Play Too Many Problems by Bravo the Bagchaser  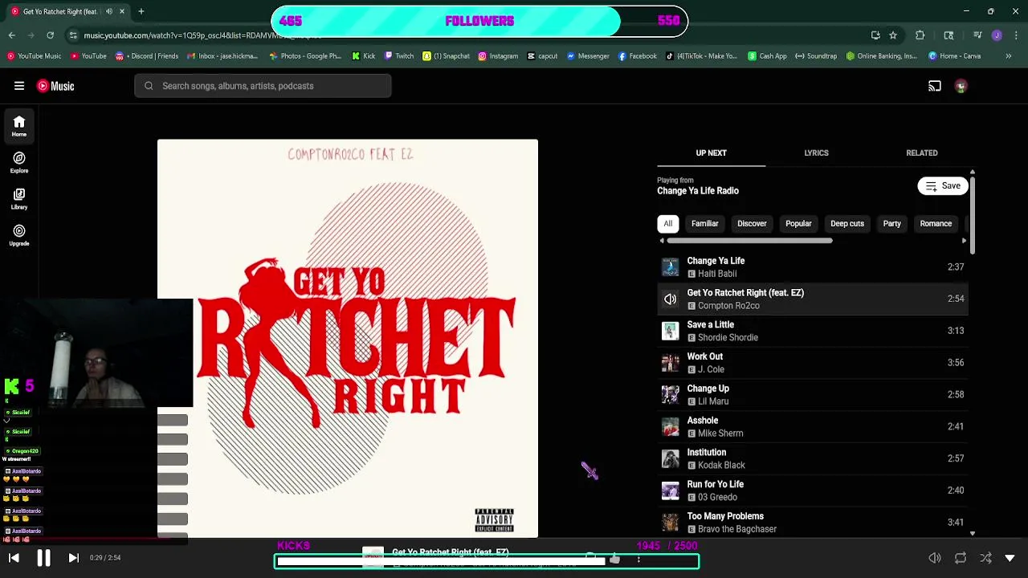pos(813,523)
